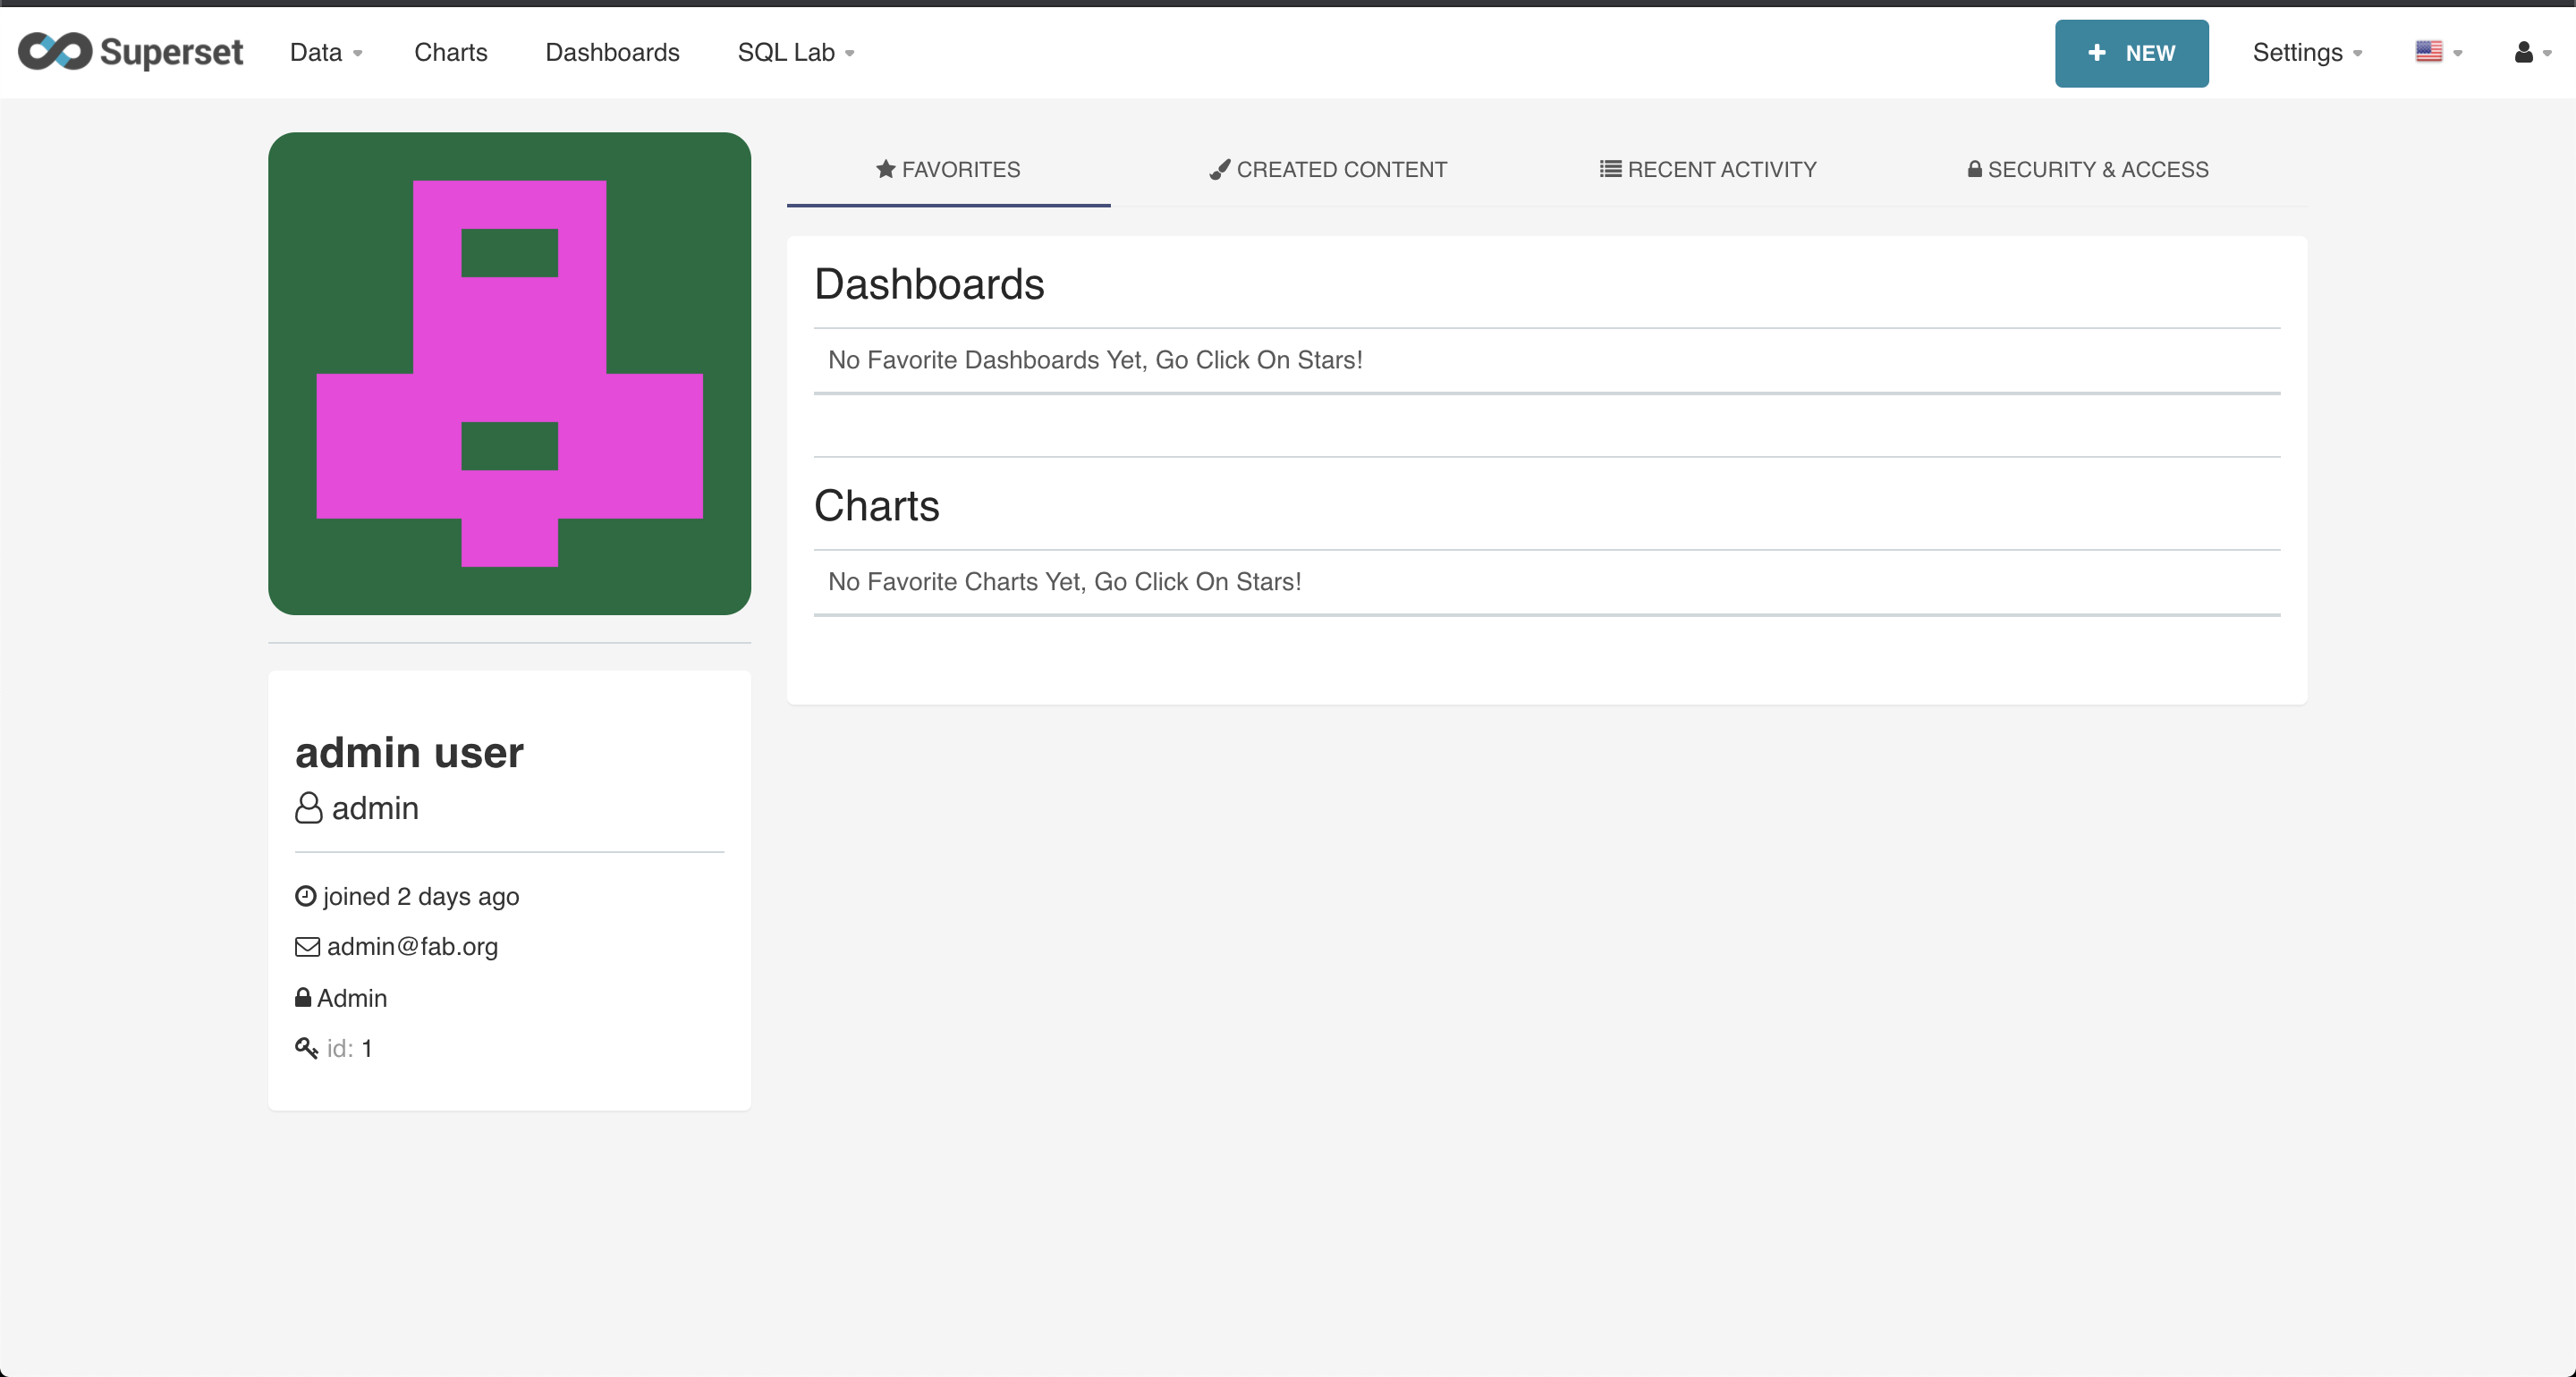
Task: Open the Charts menu item
Action: pos(451,52)
